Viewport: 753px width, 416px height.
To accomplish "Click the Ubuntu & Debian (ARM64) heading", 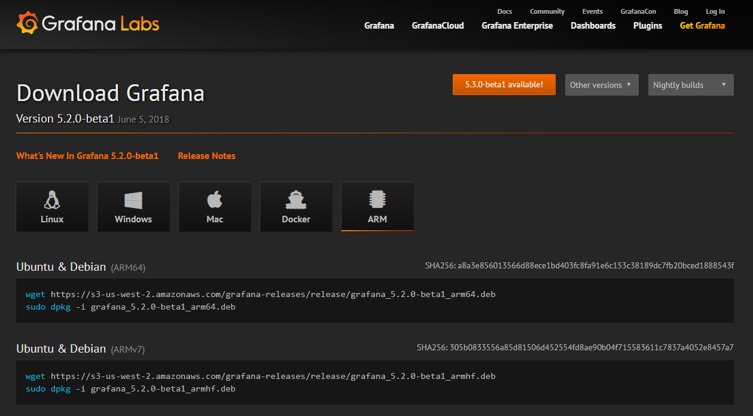I will 81,267.
